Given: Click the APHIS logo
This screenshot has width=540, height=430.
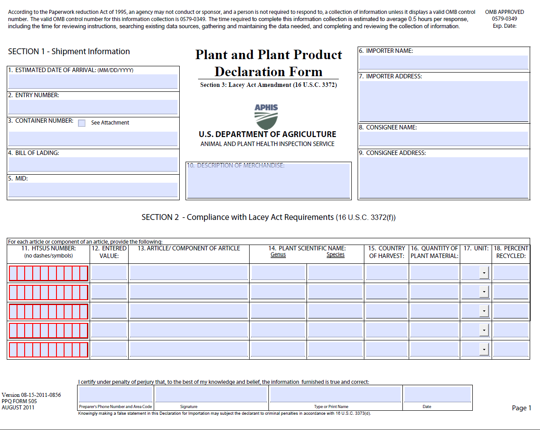Looking at the screenshot, I should pyautogui.click(x=266, y=116).
